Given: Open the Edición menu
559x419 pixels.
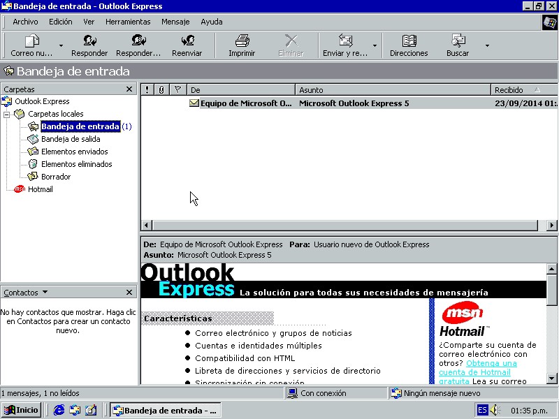Looking at the screenshot, I should 61,22.
